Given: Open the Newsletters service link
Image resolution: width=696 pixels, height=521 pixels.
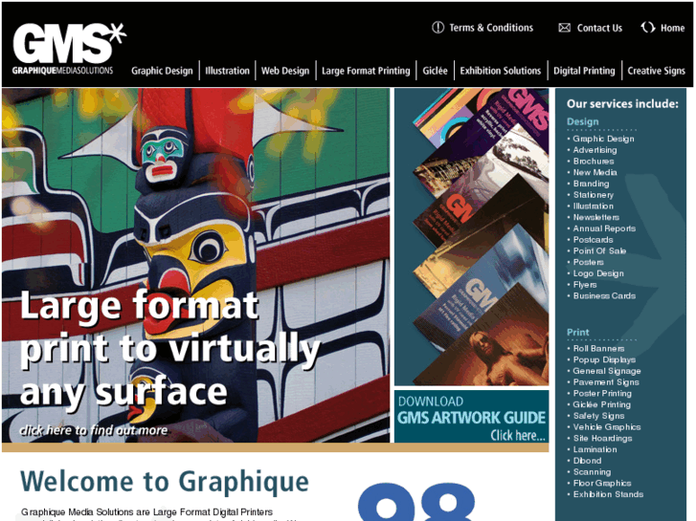Looking at the screenshot, I should [595, 217].
